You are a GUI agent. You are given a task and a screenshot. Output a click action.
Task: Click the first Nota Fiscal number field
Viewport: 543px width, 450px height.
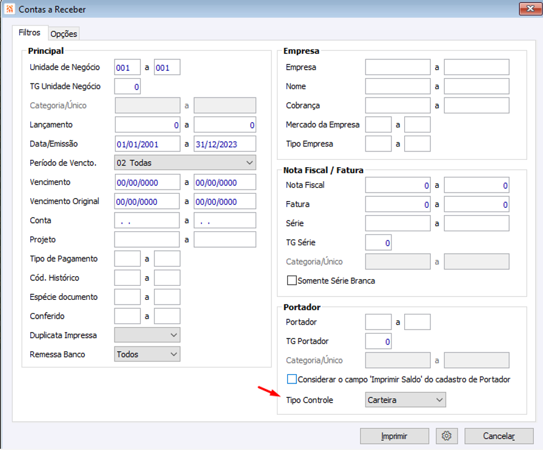398,185
